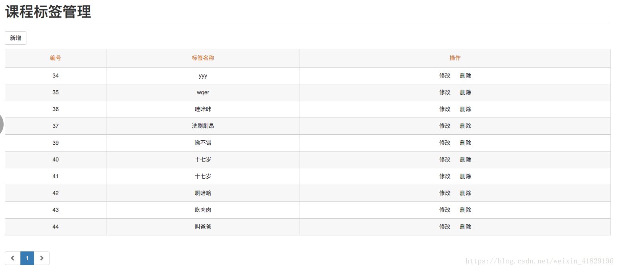Image resolution: width=618 pixels, height=269 pixels.
Task: Click the ID cell 39
Action: [x=56, y=143]
